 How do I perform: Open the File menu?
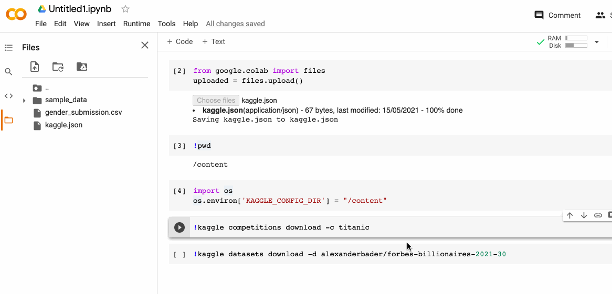click(x=40, y=24)
